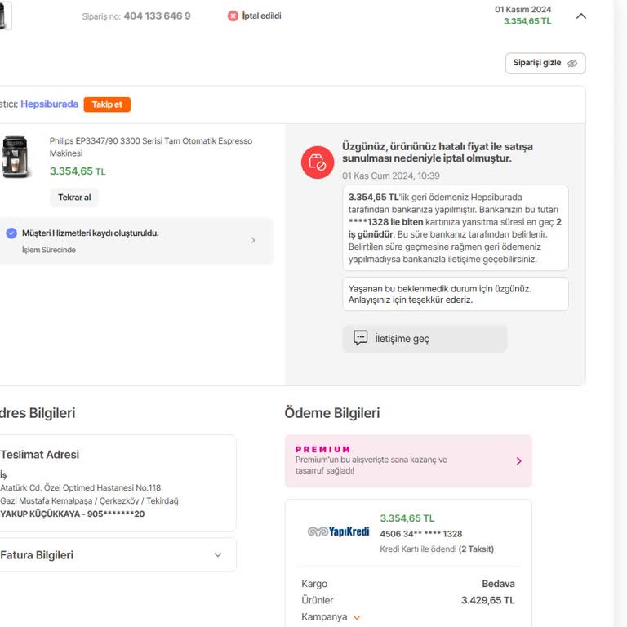Open the Hepsiburada seller link
627x627 pixels.
tap(50, 104)
